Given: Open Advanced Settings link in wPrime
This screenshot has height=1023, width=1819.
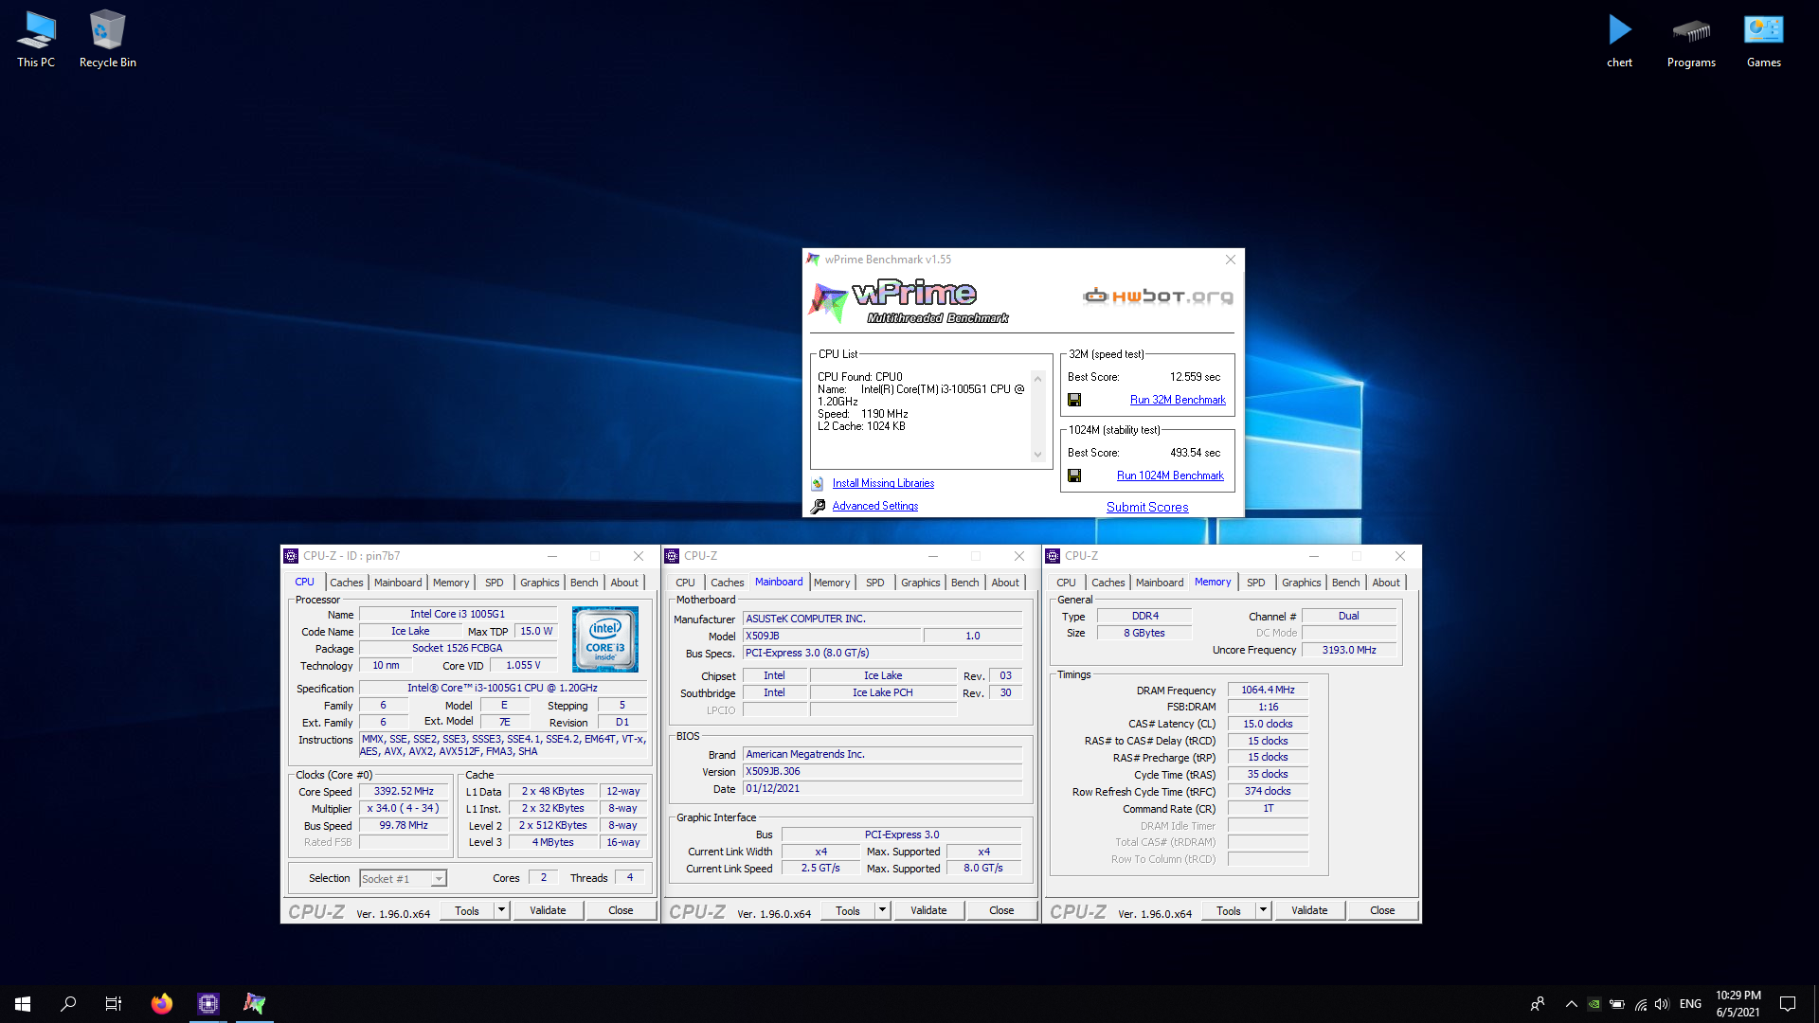Looking at the screenshot, I should (x=875, y=506).
